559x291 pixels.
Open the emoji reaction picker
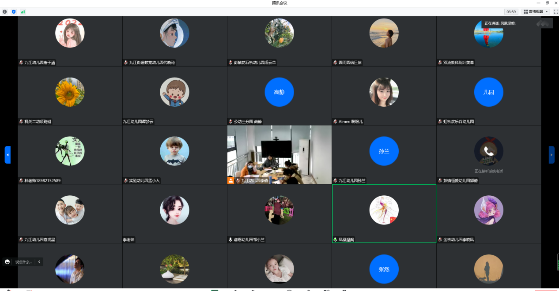point(7,262)
